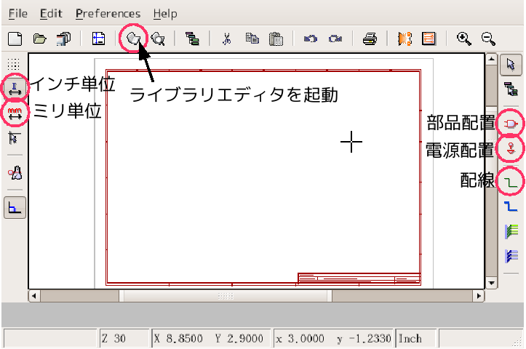Undo the last action via toolbar
The height and width of the screenshot is (349, 526).
coord(310,39)
